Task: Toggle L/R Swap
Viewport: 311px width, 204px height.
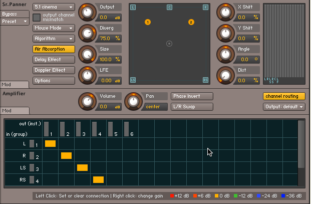Action: 192,107
